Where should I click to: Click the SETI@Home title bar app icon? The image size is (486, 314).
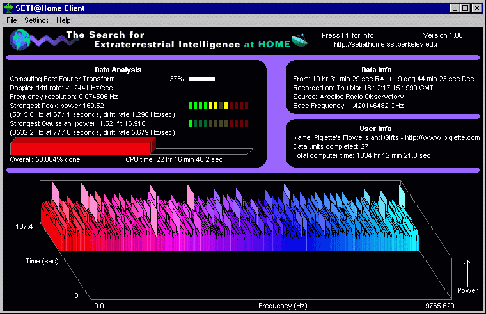click(9, 8)
